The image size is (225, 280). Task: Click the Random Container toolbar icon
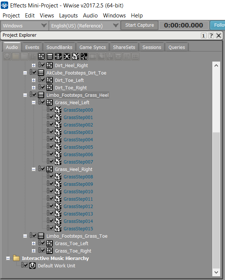click(x=41, y=57)
